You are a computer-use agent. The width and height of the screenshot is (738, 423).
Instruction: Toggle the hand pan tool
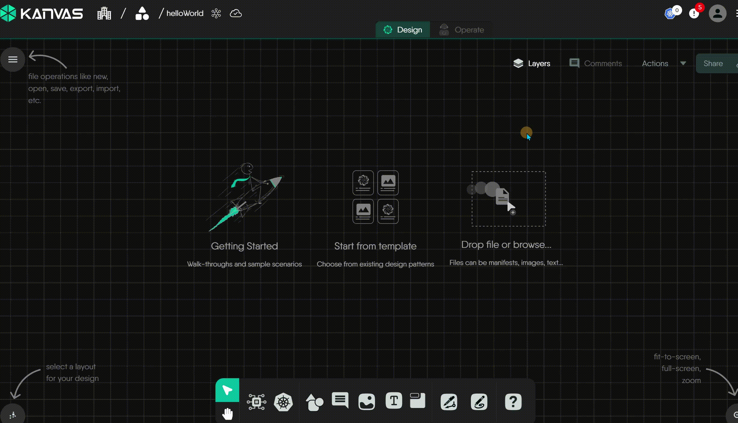[227, 414]
